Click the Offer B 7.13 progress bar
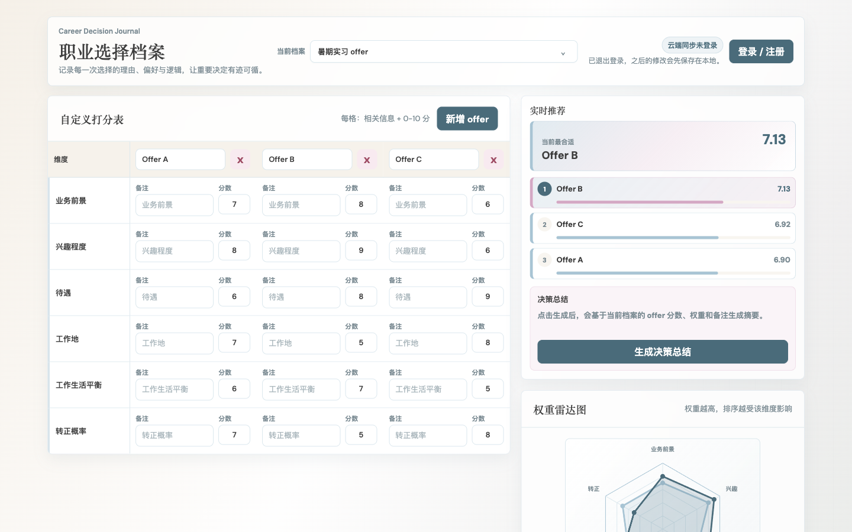The image size is (852, 532). click(673, 202)
